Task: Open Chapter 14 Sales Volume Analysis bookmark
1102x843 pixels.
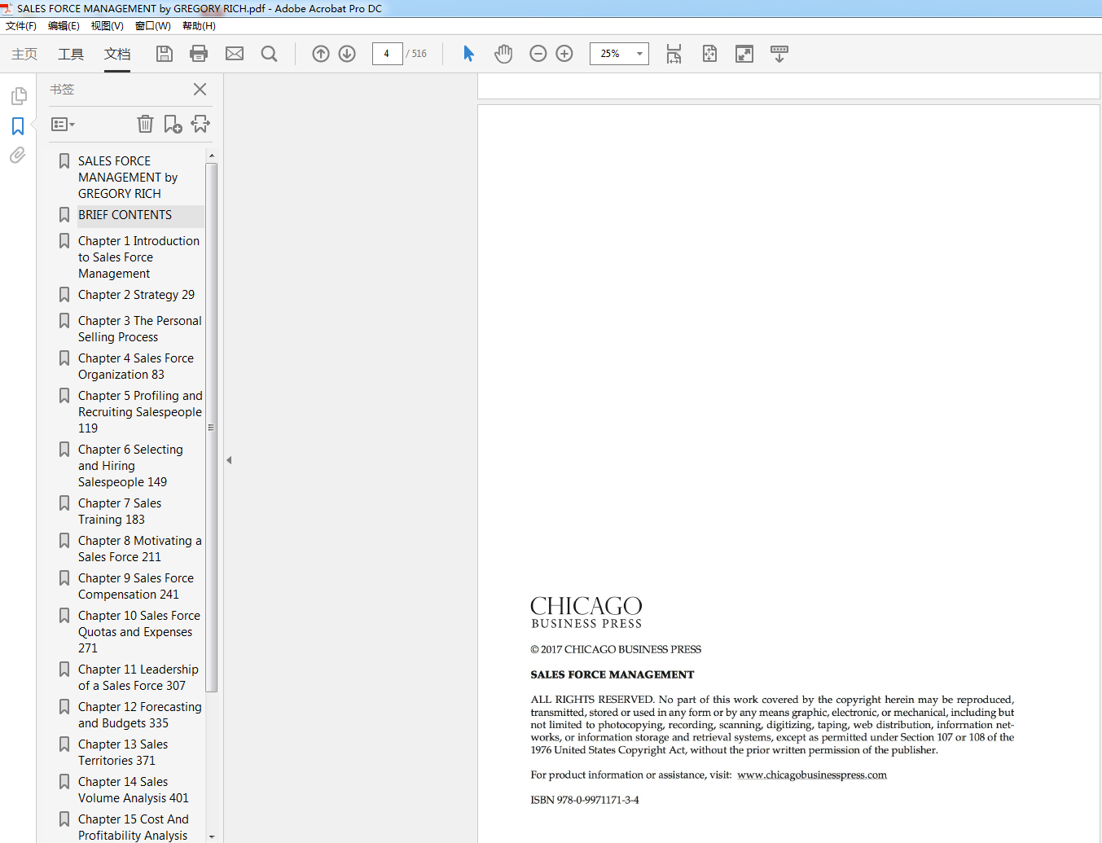Action: (x=132, y=790)
